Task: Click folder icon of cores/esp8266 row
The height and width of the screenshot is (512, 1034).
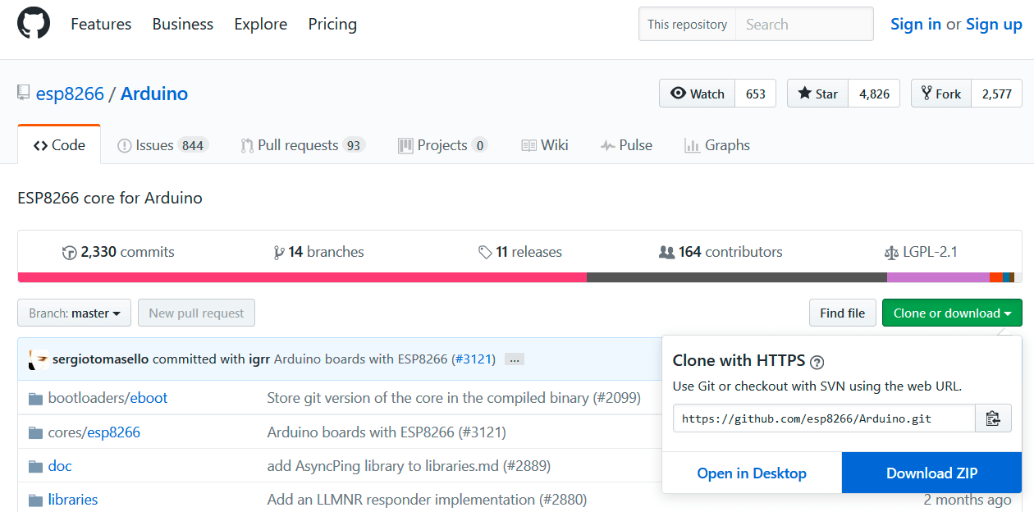Action: tap(35, 432)
